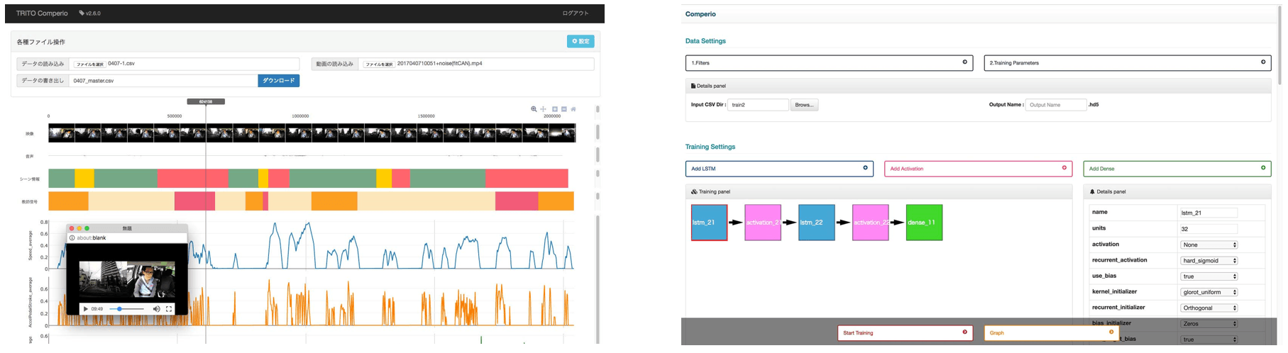This screenshot has width=1288, height=353.
Task: Open the recurrent_activation hard_sigmoid dropdown
Action: (x=1209, y=261)
